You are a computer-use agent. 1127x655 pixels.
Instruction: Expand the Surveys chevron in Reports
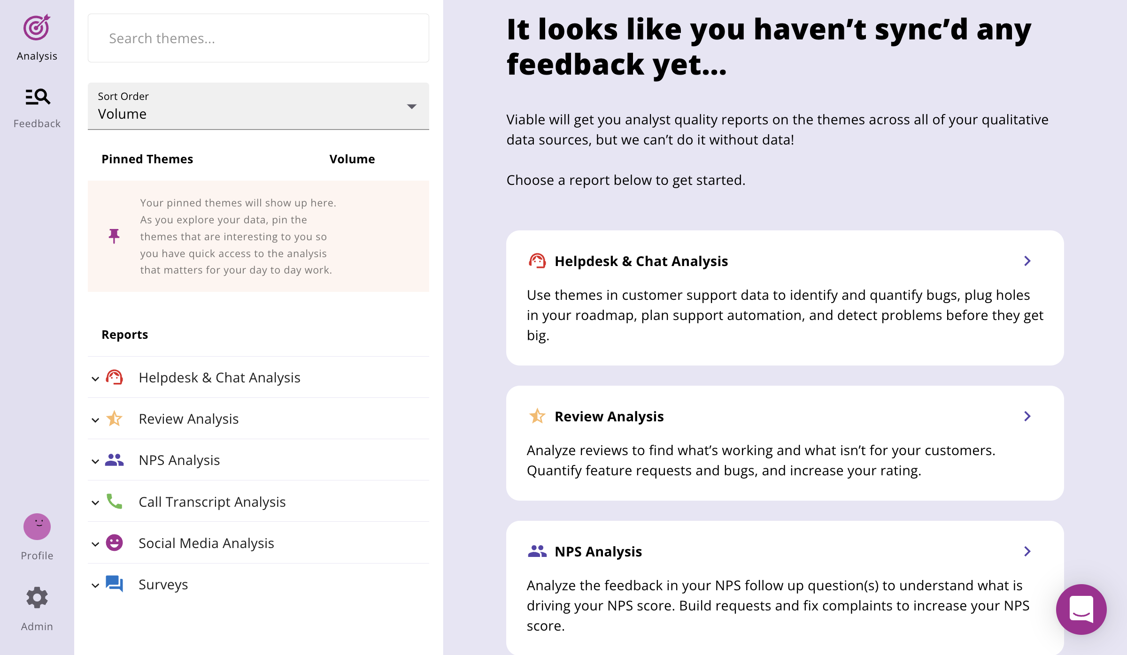pyautogui.click(x=95, y=586)
